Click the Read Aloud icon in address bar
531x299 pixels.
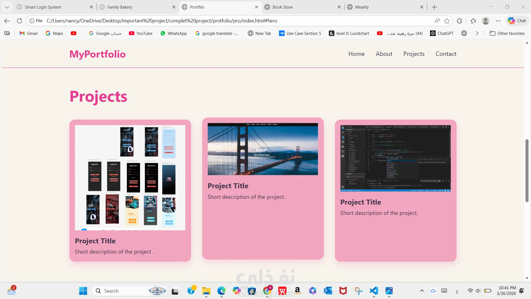coord(437,21)
